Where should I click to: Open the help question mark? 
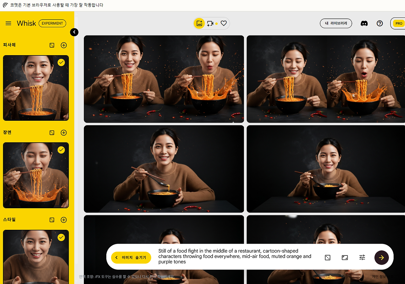point(380,23)
